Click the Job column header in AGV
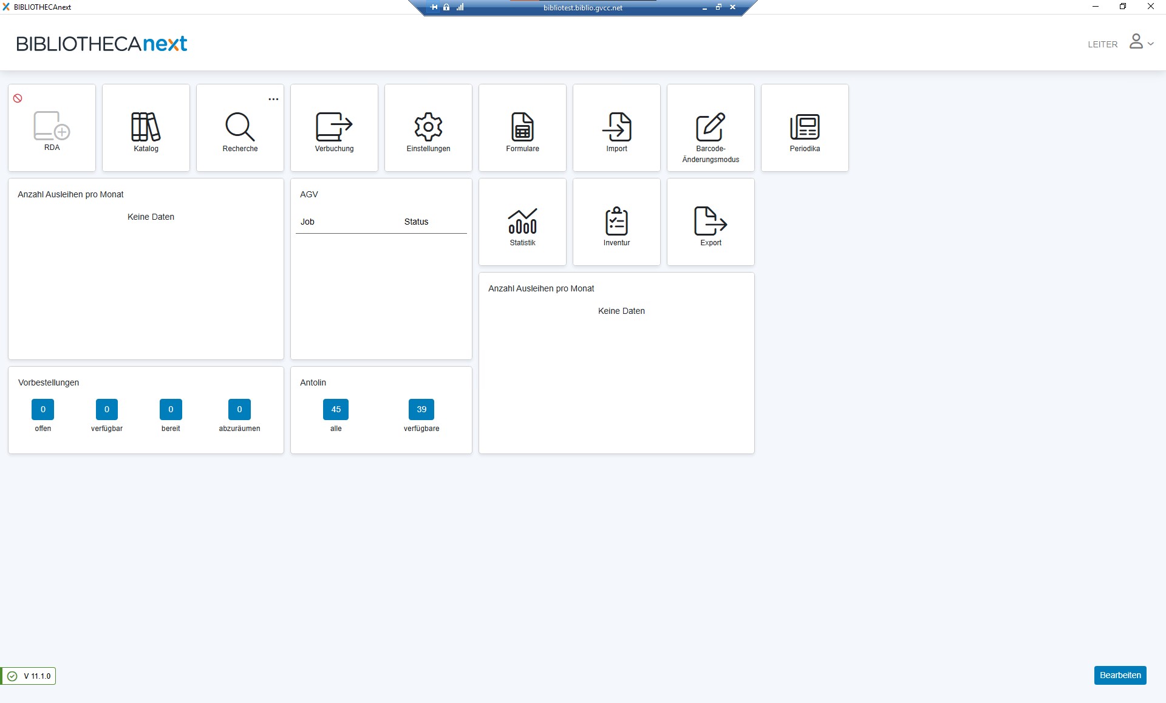The height and width of the screenshot is (703, 1166). [x=307, y=222]
